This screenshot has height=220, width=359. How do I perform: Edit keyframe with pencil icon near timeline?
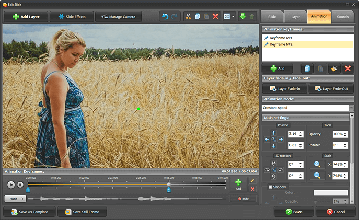coord(252,181)
